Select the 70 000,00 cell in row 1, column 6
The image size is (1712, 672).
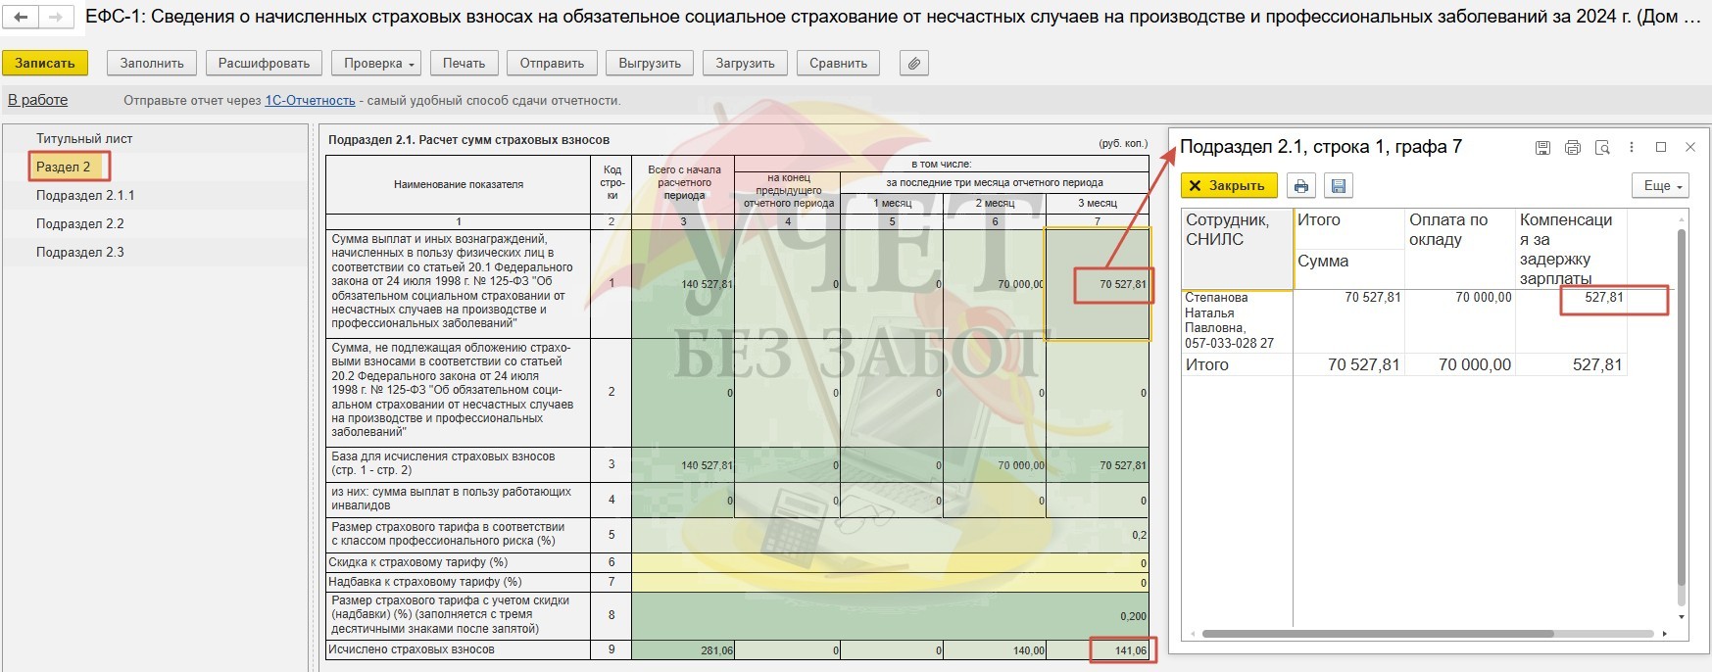point(995,285)
